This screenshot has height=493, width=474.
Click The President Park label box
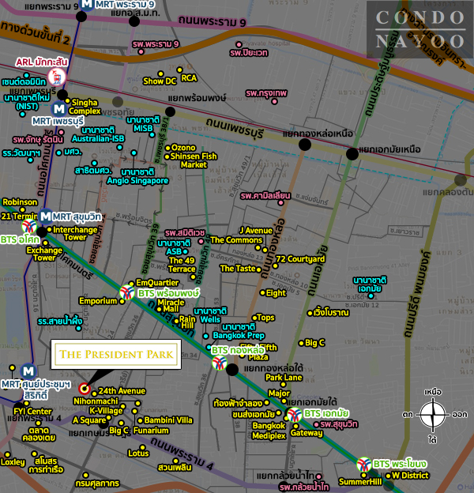(x=116, y=354)
